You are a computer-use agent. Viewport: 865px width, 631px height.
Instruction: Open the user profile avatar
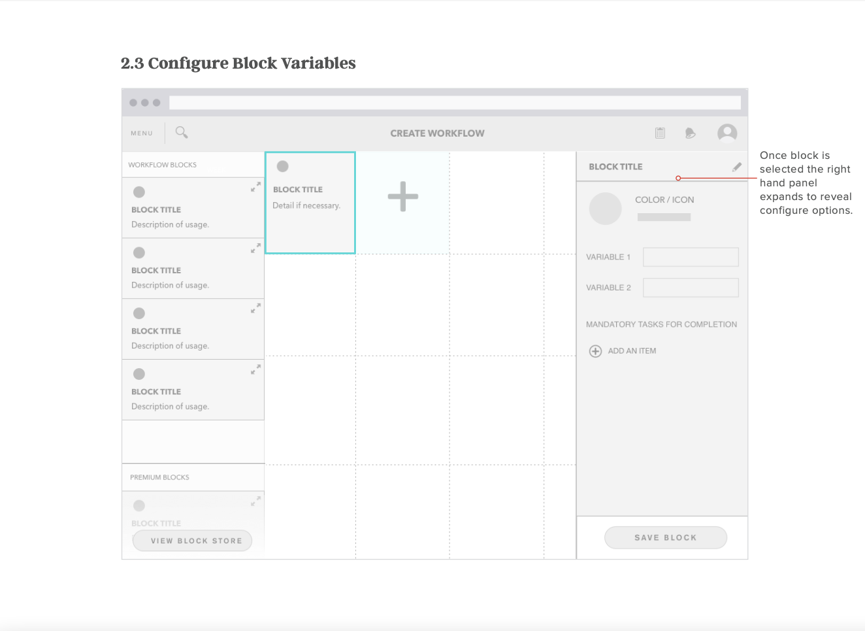point(727,133)
